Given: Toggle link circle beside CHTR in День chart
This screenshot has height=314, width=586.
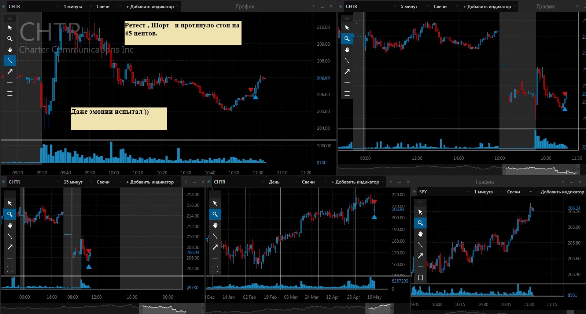Looking at the screenshot, I should click(209, 182).
